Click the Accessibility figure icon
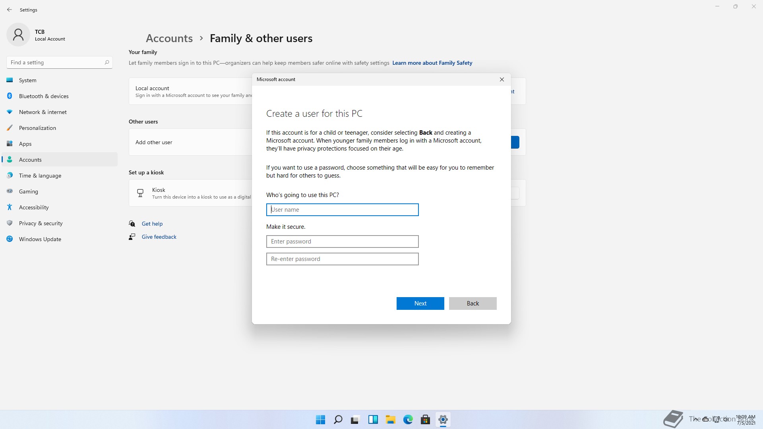The height and width of the screenshot is (429, 763). tap(10, 207)
